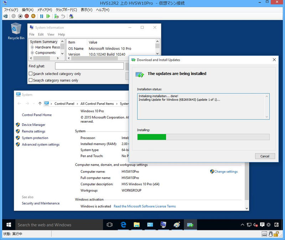Screen dimensions: 285x240
Task: Click the up-level arrow in System window
Action: click(x=40, y=103)
